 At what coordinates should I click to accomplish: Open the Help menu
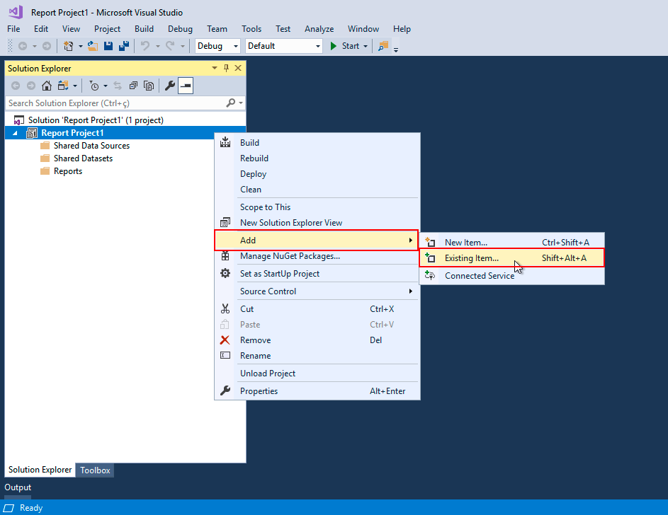click(x=402, y=29)
